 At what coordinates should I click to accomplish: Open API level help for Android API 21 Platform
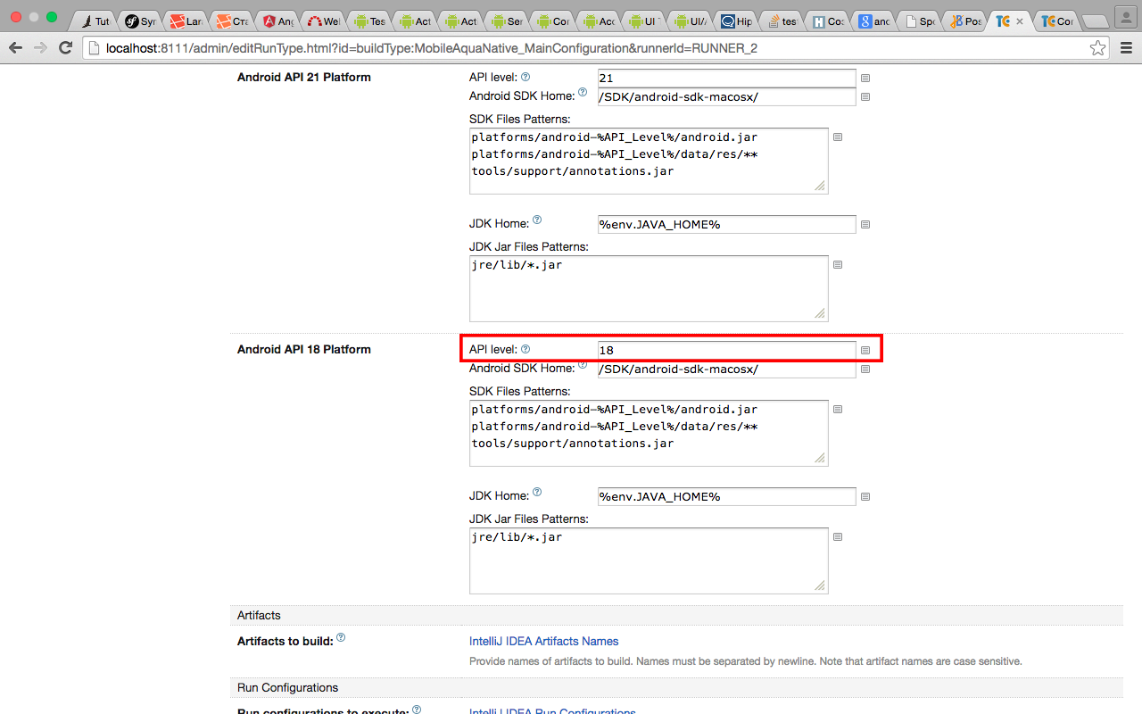click(525, 77)
